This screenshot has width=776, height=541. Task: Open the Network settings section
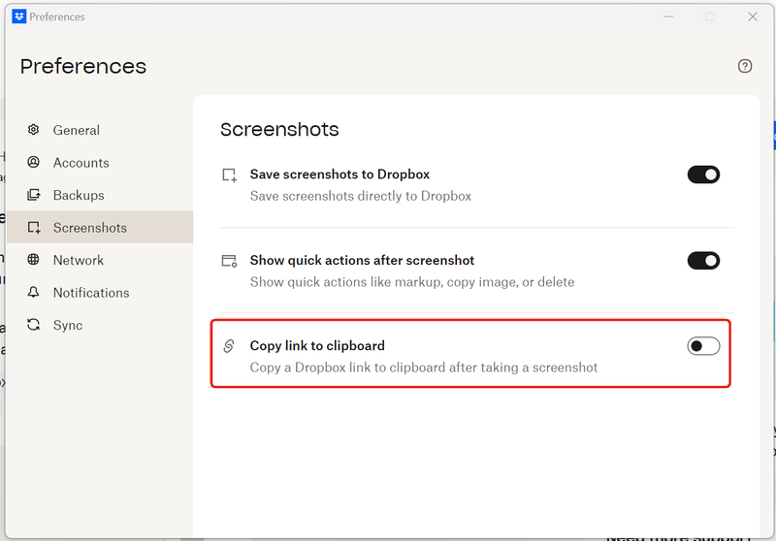coord(79,260)
